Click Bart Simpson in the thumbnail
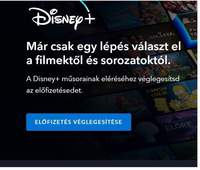Viewport: 200px width, 170px height. 161,105
